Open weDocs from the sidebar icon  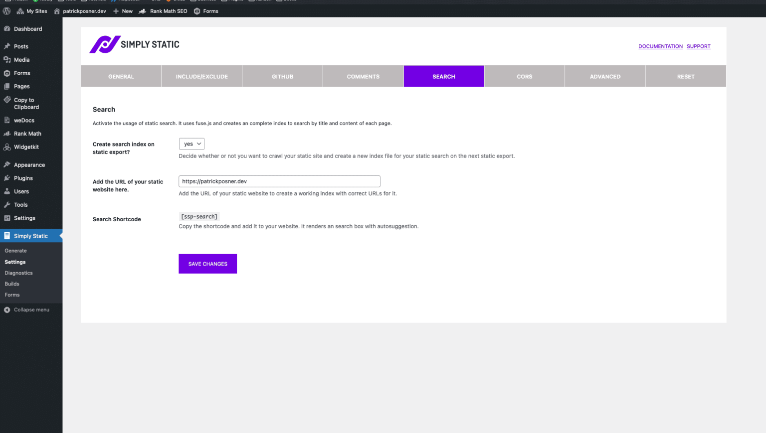[x=7, y=120]
